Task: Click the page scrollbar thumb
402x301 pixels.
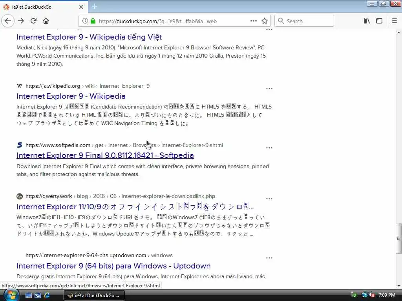Action: pos(398,238)
